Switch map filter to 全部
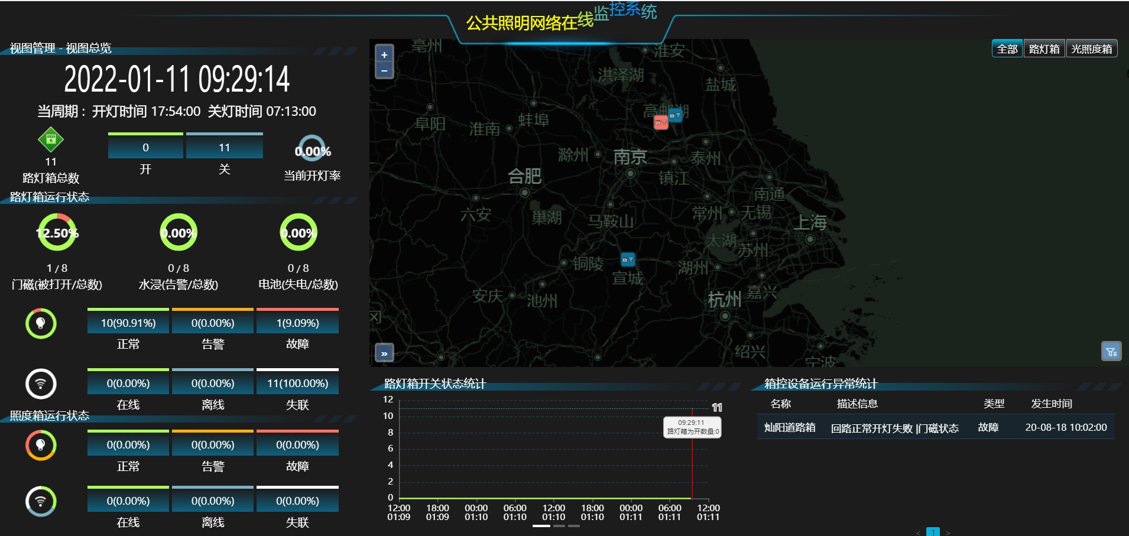 (1007, 49)
